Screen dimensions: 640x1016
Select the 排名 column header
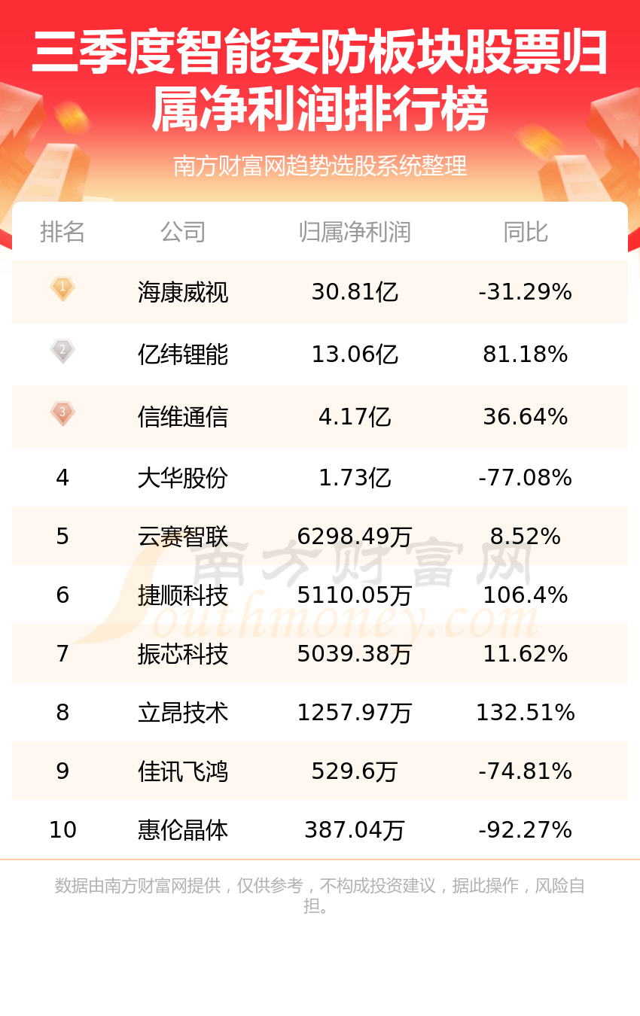pyautogui.click(x=62, y=233)
